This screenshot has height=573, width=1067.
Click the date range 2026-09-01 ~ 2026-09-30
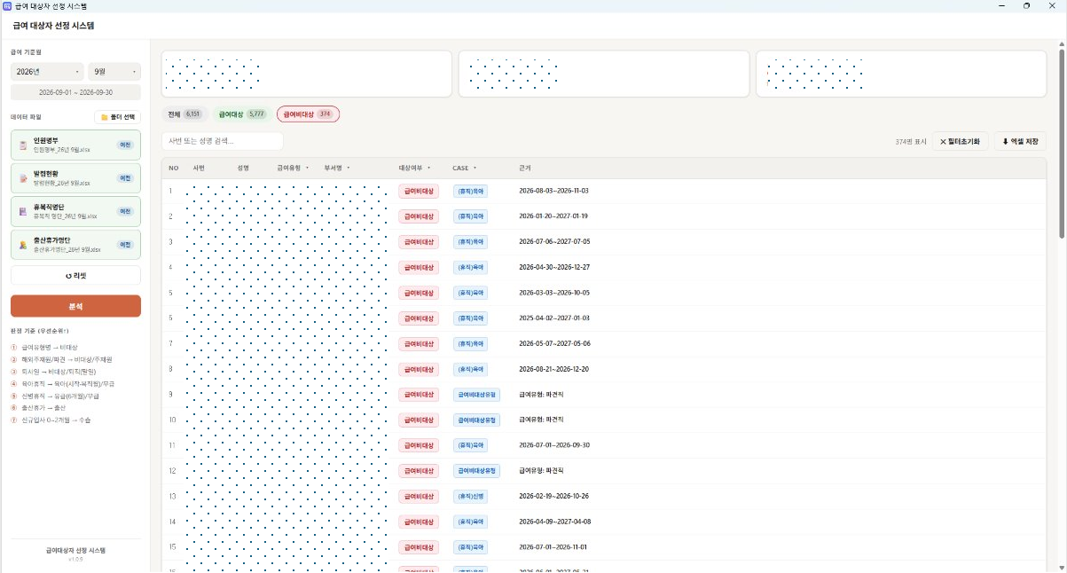coord(75,92)
